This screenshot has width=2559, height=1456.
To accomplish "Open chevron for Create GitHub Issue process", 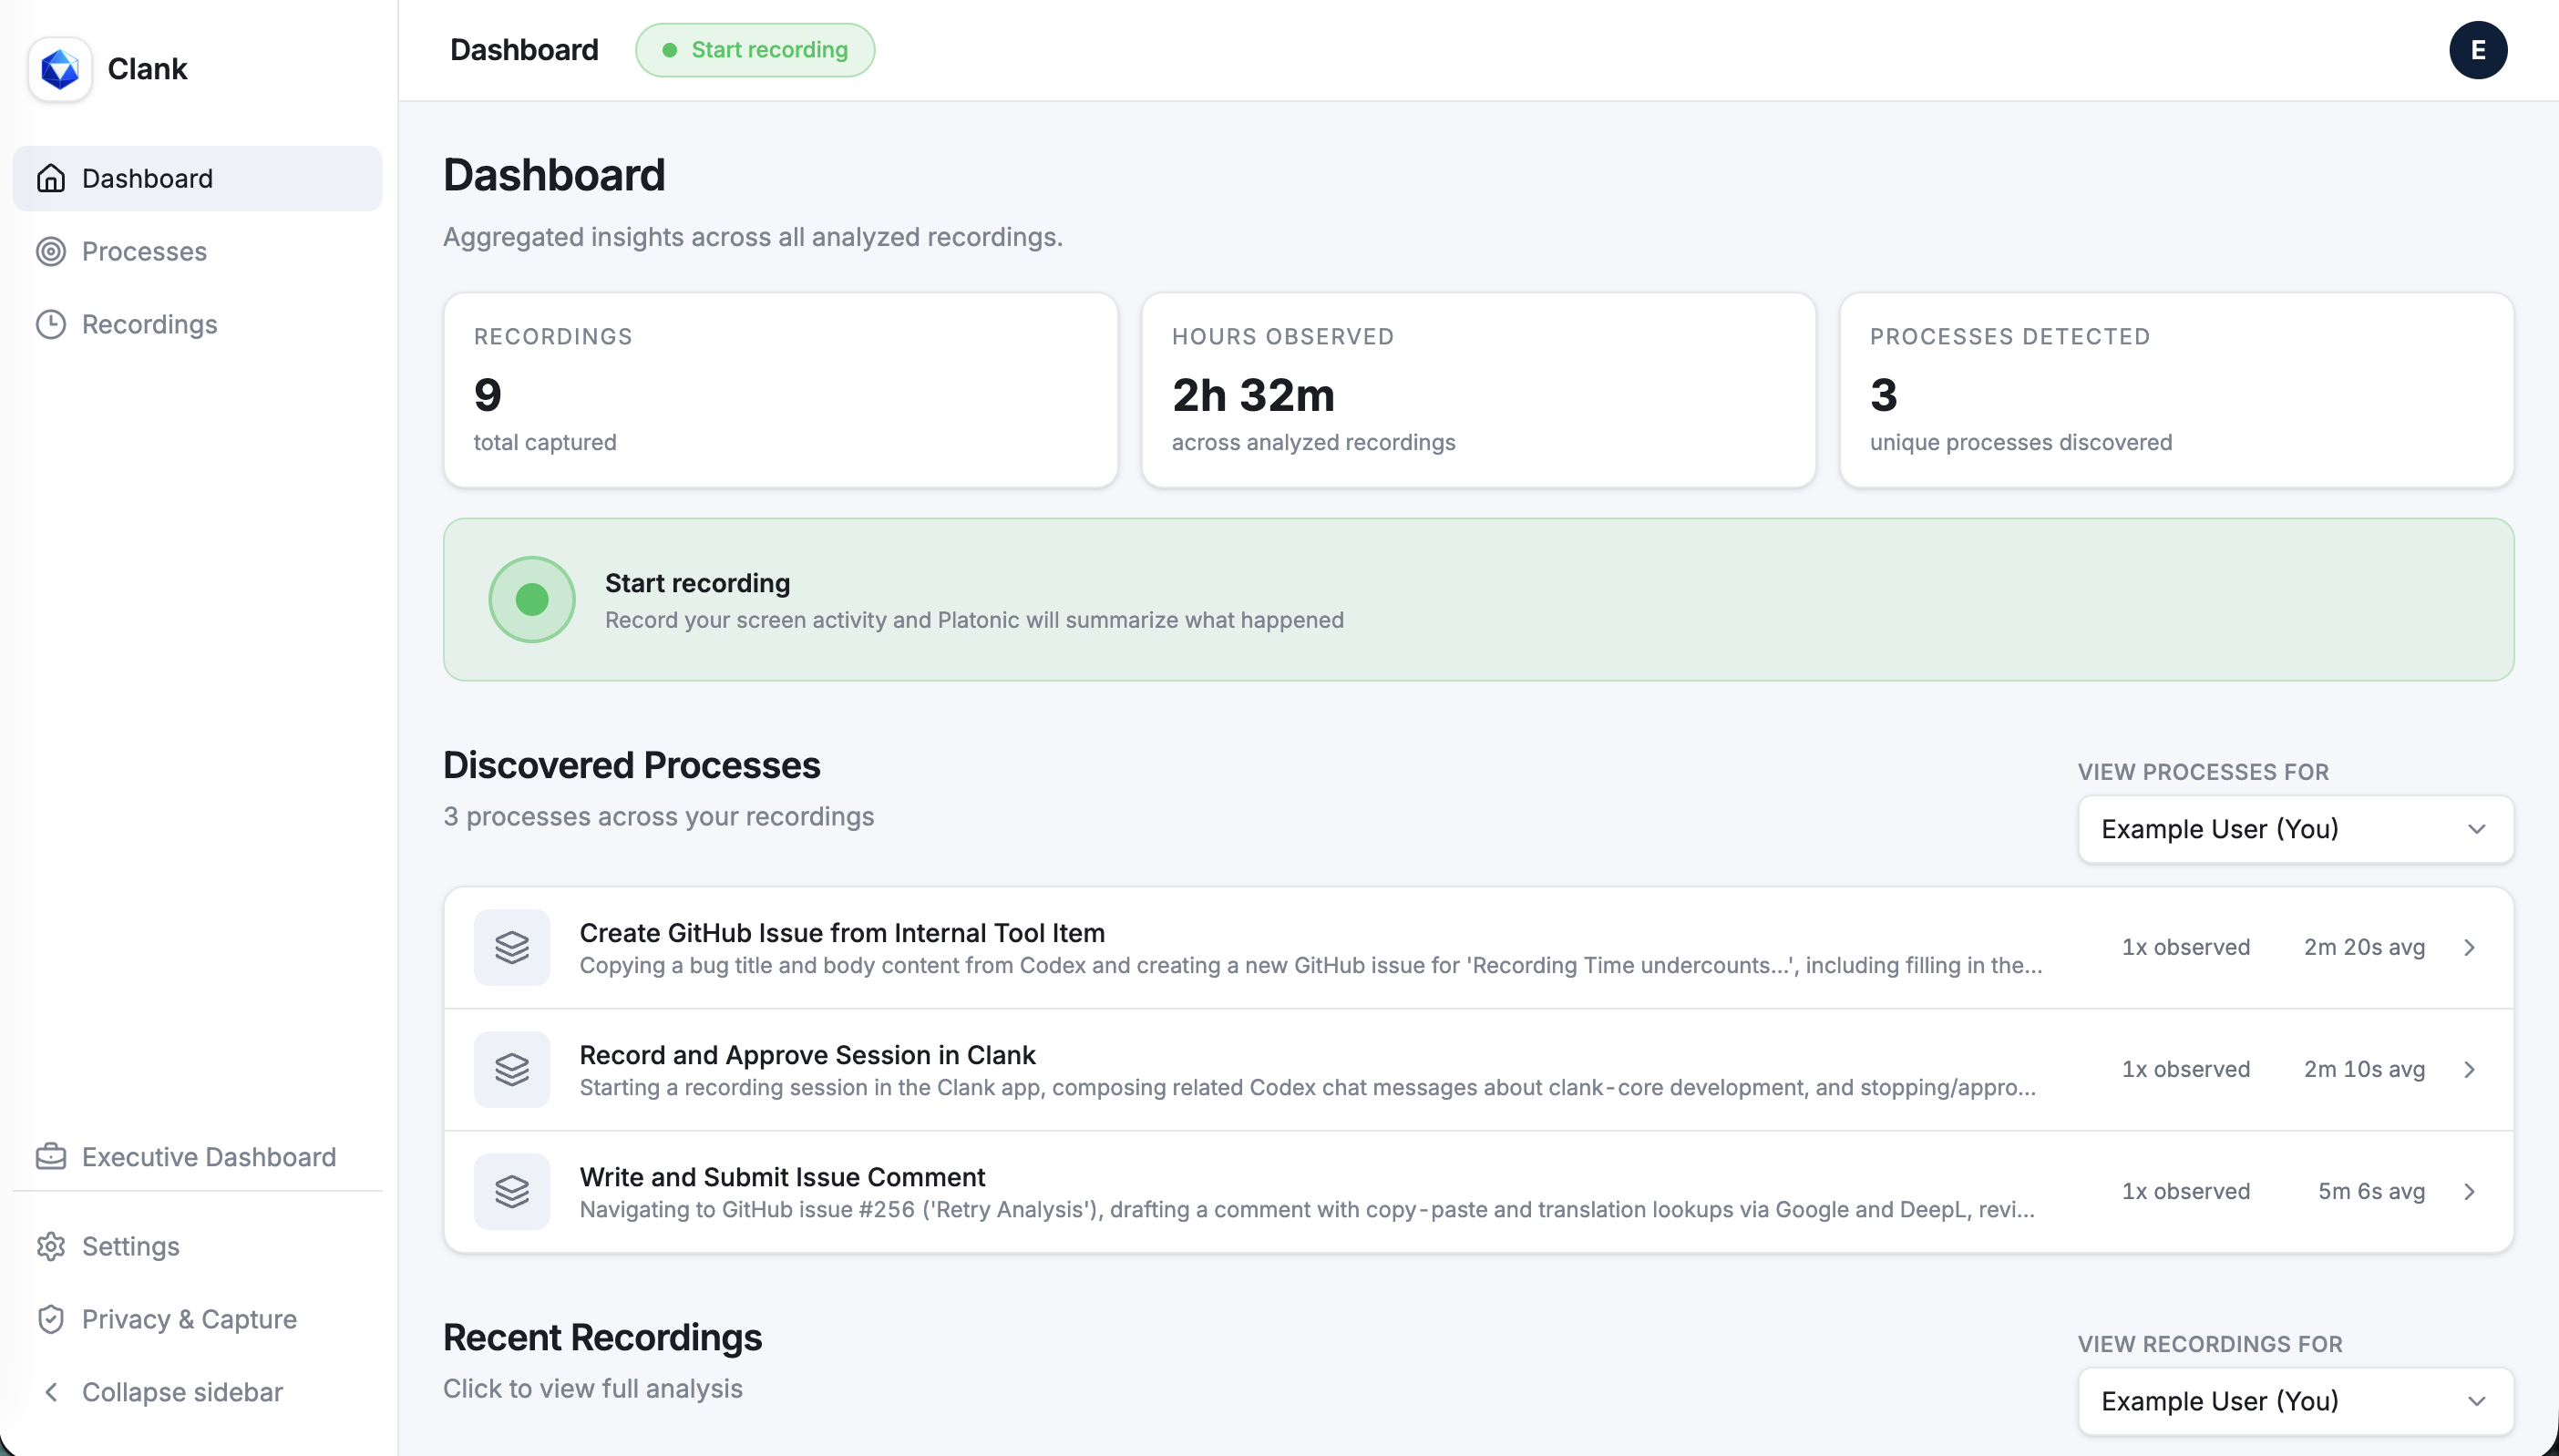I will 2469,947.
